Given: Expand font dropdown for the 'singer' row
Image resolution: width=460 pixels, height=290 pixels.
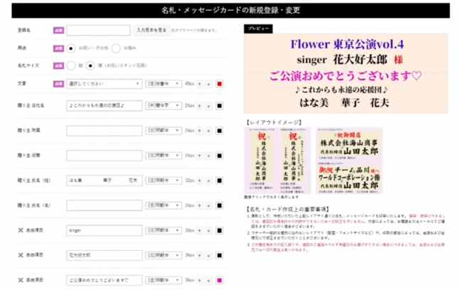Looking at the screenshot, I should [164, 230].
